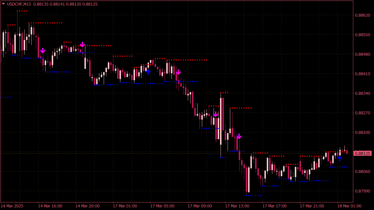Pick the magenta sell arrow near the 0.88200 level
Image resolution: width=374 pixels, height=210 pixels.
point(239,136)
